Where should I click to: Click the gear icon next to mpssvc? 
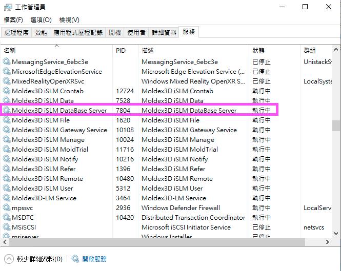(7, 208)
